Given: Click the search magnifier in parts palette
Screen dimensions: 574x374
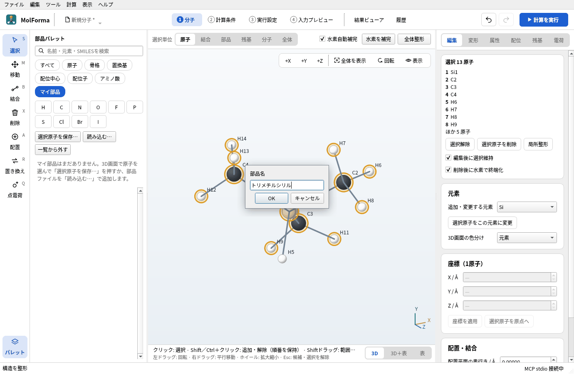Looking at the screenshot, I should point(41,51).
